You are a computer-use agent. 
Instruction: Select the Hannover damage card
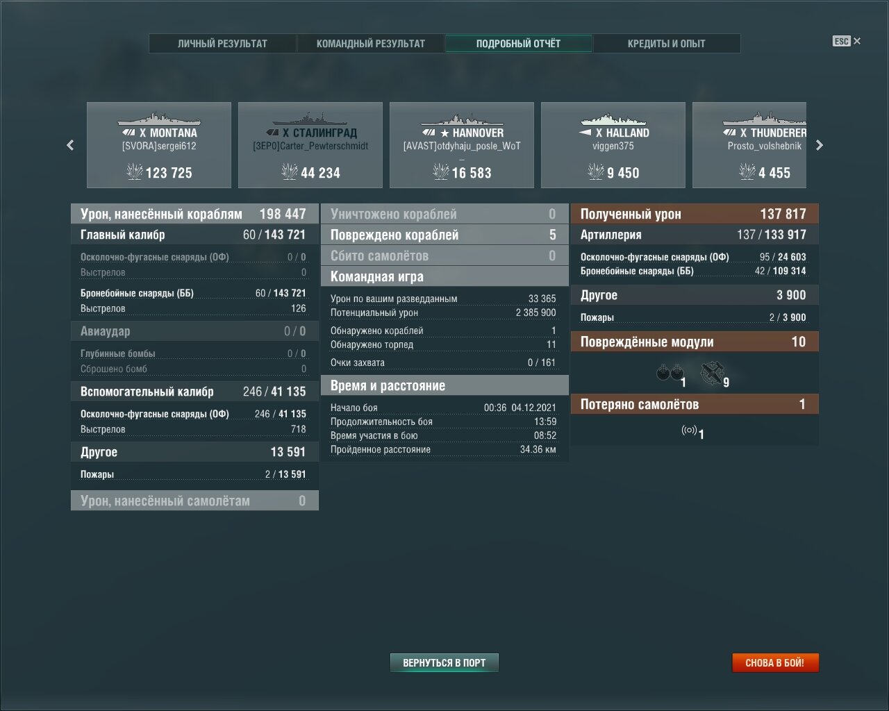coord(462,145)
